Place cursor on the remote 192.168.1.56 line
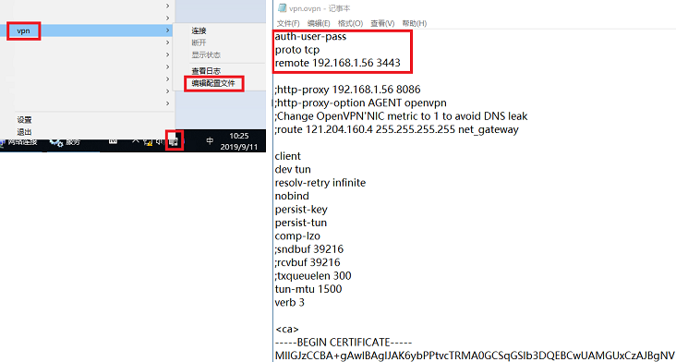Screen dimensions: 676x362 click(338, 63)
